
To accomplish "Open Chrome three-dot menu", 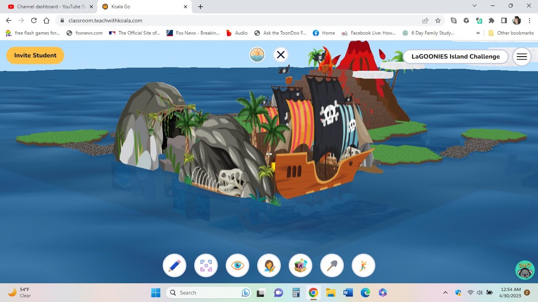I will pyautogui.click(x=529, y=21).
